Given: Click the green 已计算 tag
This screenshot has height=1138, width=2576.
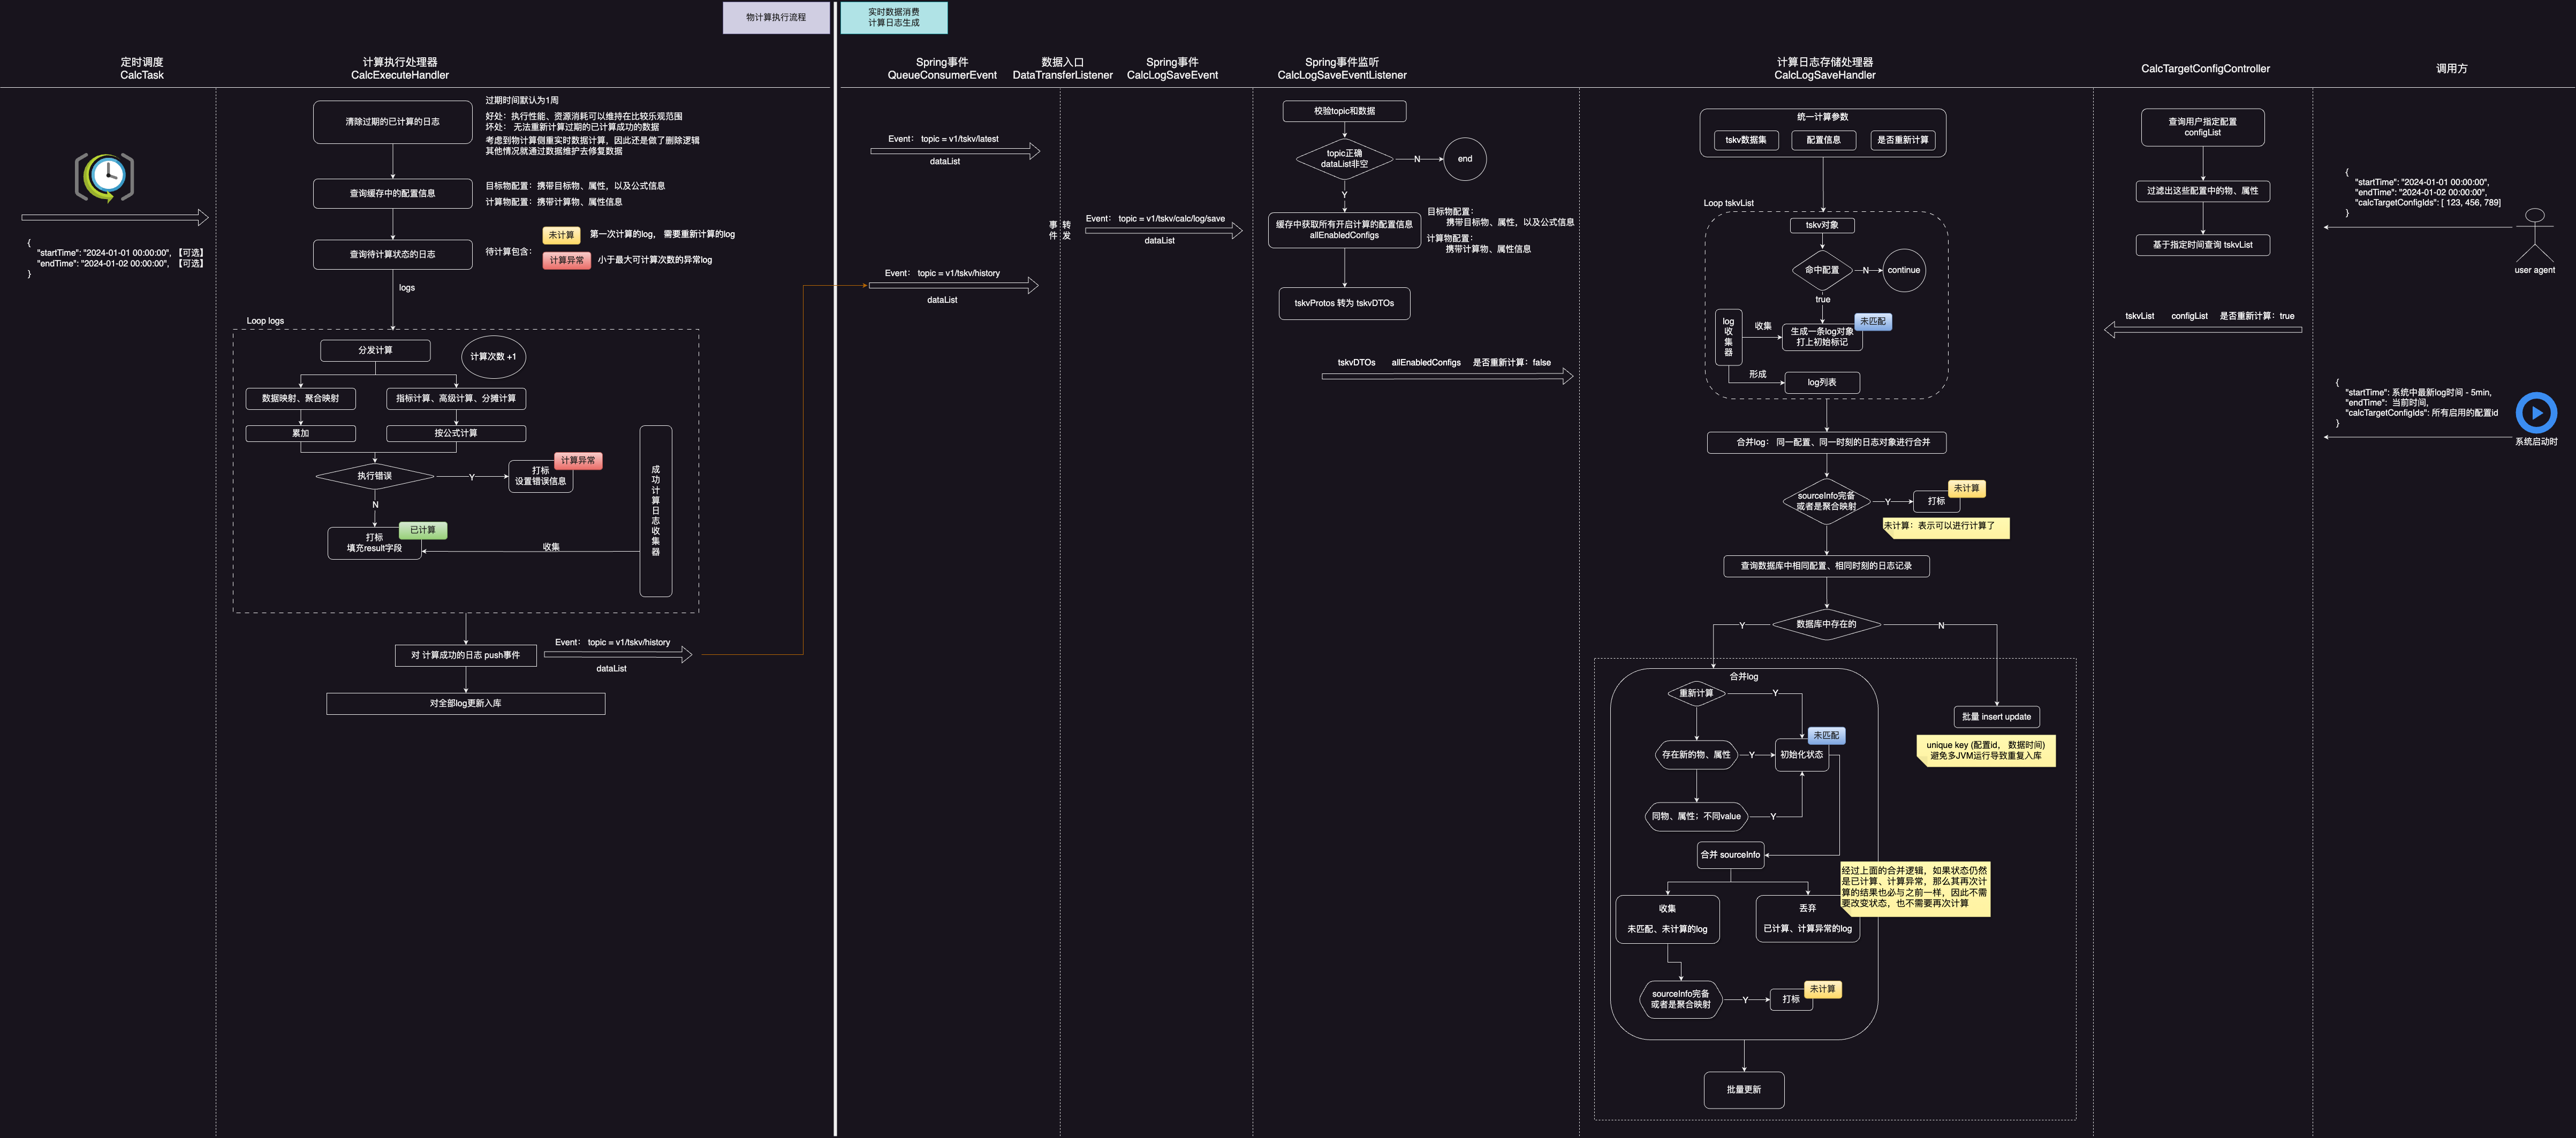Looking at the screenshot, I should click(x=423, y=530).
